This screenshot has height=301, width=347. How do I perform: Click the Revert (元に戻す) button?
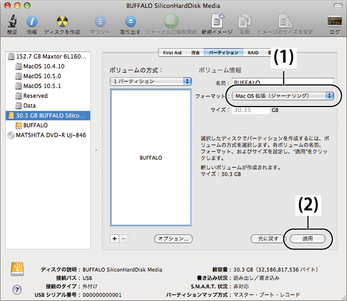268,238
